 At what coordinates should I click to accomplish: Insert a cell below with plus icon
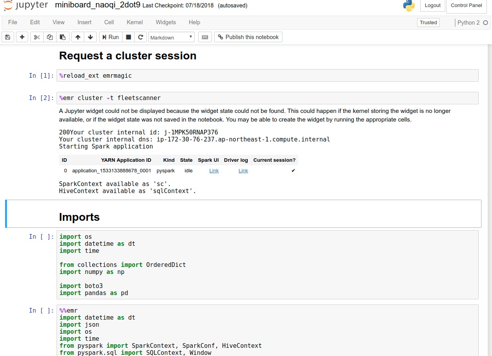click(x=22, y=37)
